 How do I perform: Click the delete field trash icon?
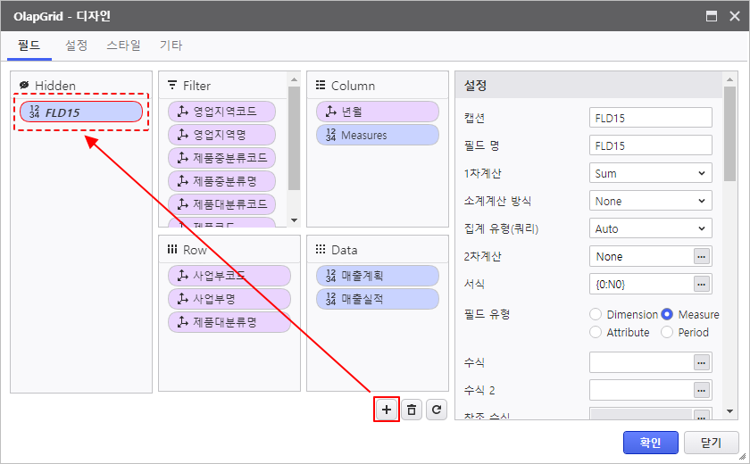click(x=412, y=410)
